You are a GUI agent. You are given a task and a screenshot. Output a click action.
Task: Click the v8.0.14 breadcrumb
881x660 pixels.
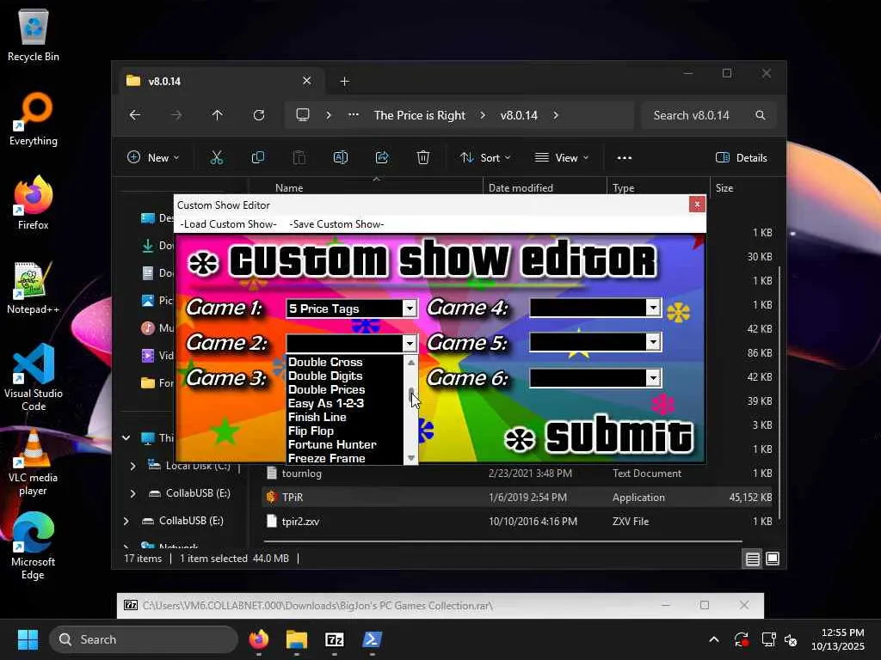519,115
